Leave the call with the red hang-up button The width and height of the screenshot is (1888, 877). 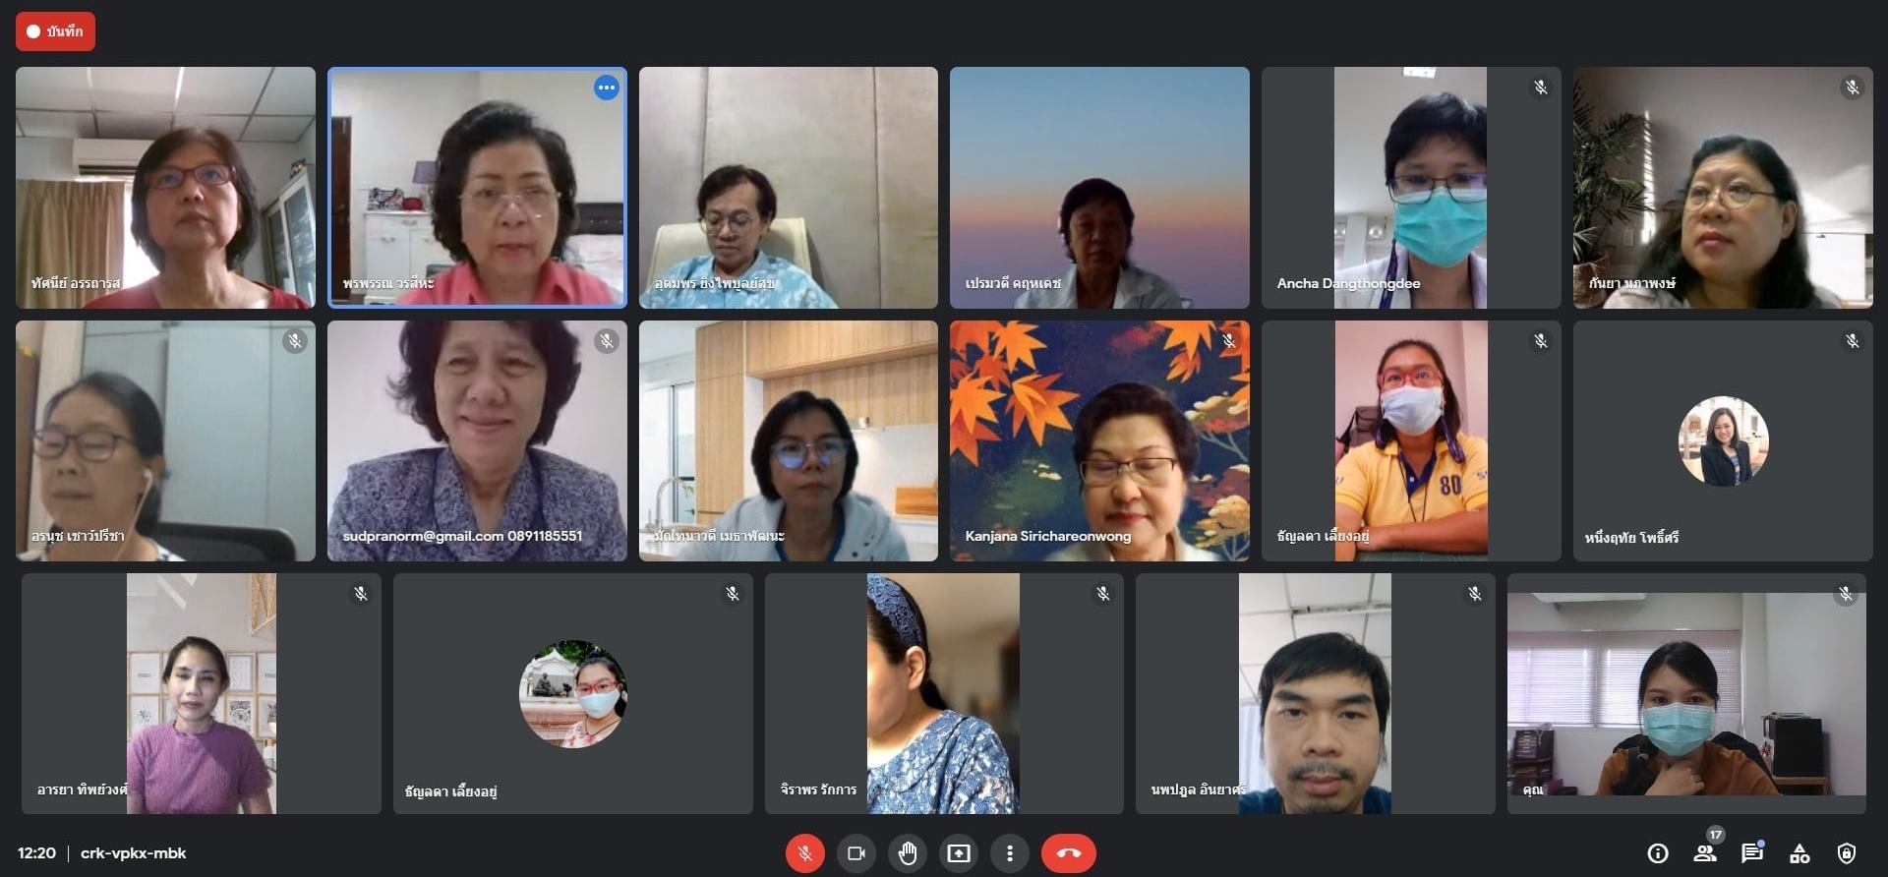pos(1069,852)
